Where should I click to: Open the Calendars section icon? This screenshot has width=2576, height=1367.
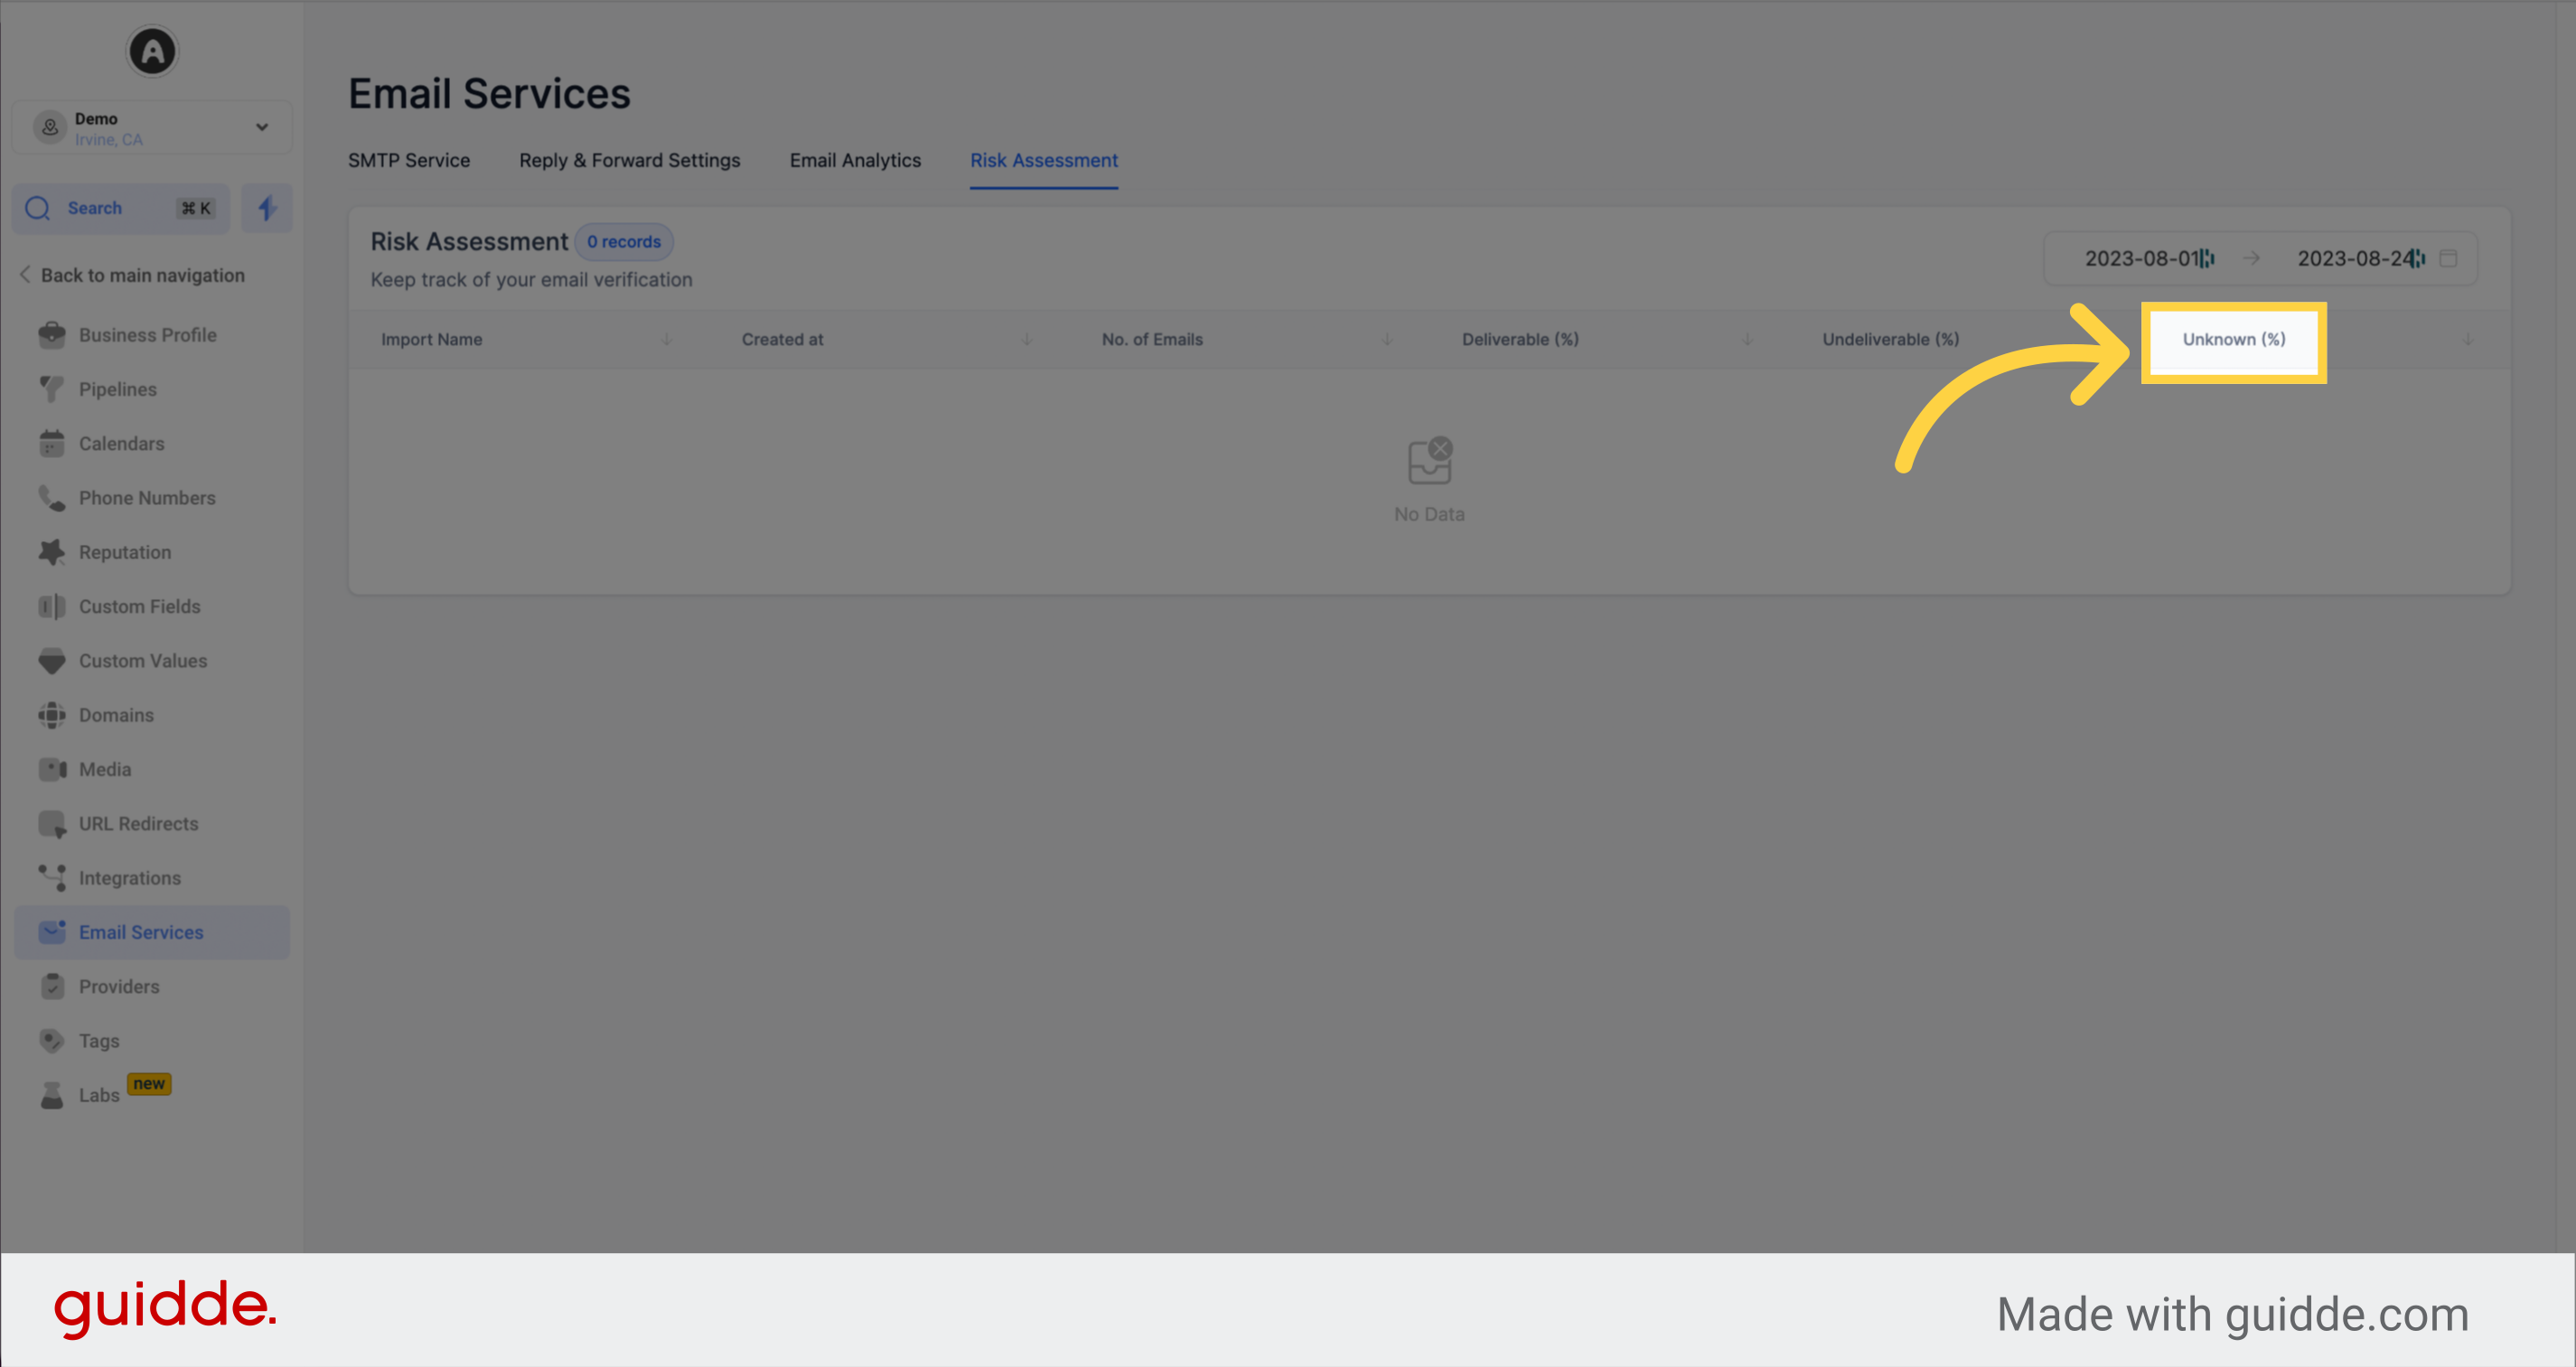click(x=52, y=443)
